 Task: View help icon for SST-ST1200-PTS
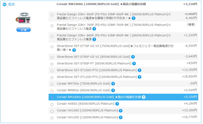pos(139,77)
